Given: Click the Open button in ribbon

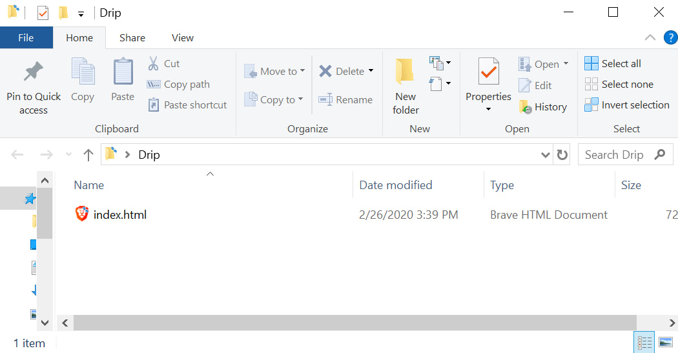Looking at the screenshot, I should pyautogui.click(x=539, y=65).
